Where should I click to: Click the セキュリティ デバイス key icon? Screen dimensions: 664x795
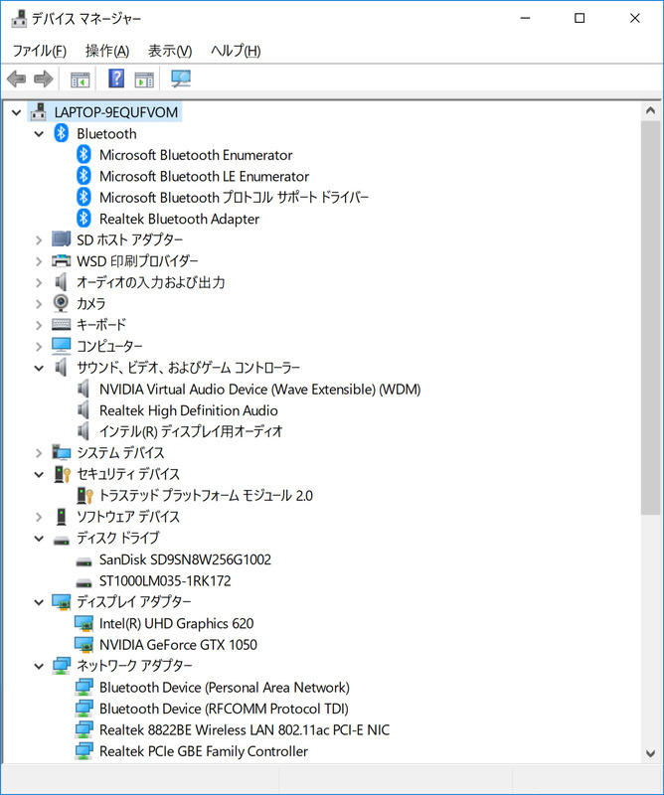click(x=63, y=474)
